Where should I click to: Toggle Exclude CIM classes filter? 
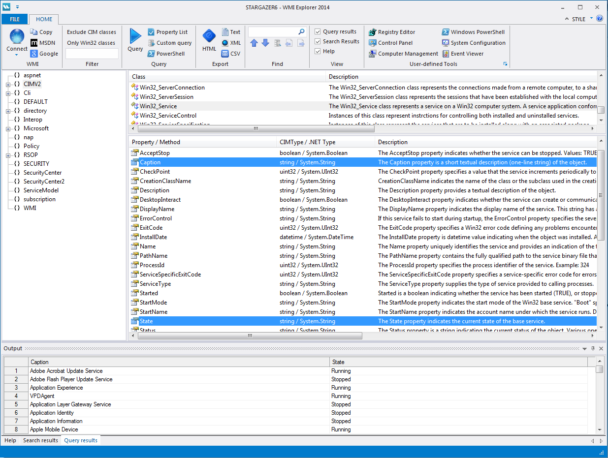92,32
